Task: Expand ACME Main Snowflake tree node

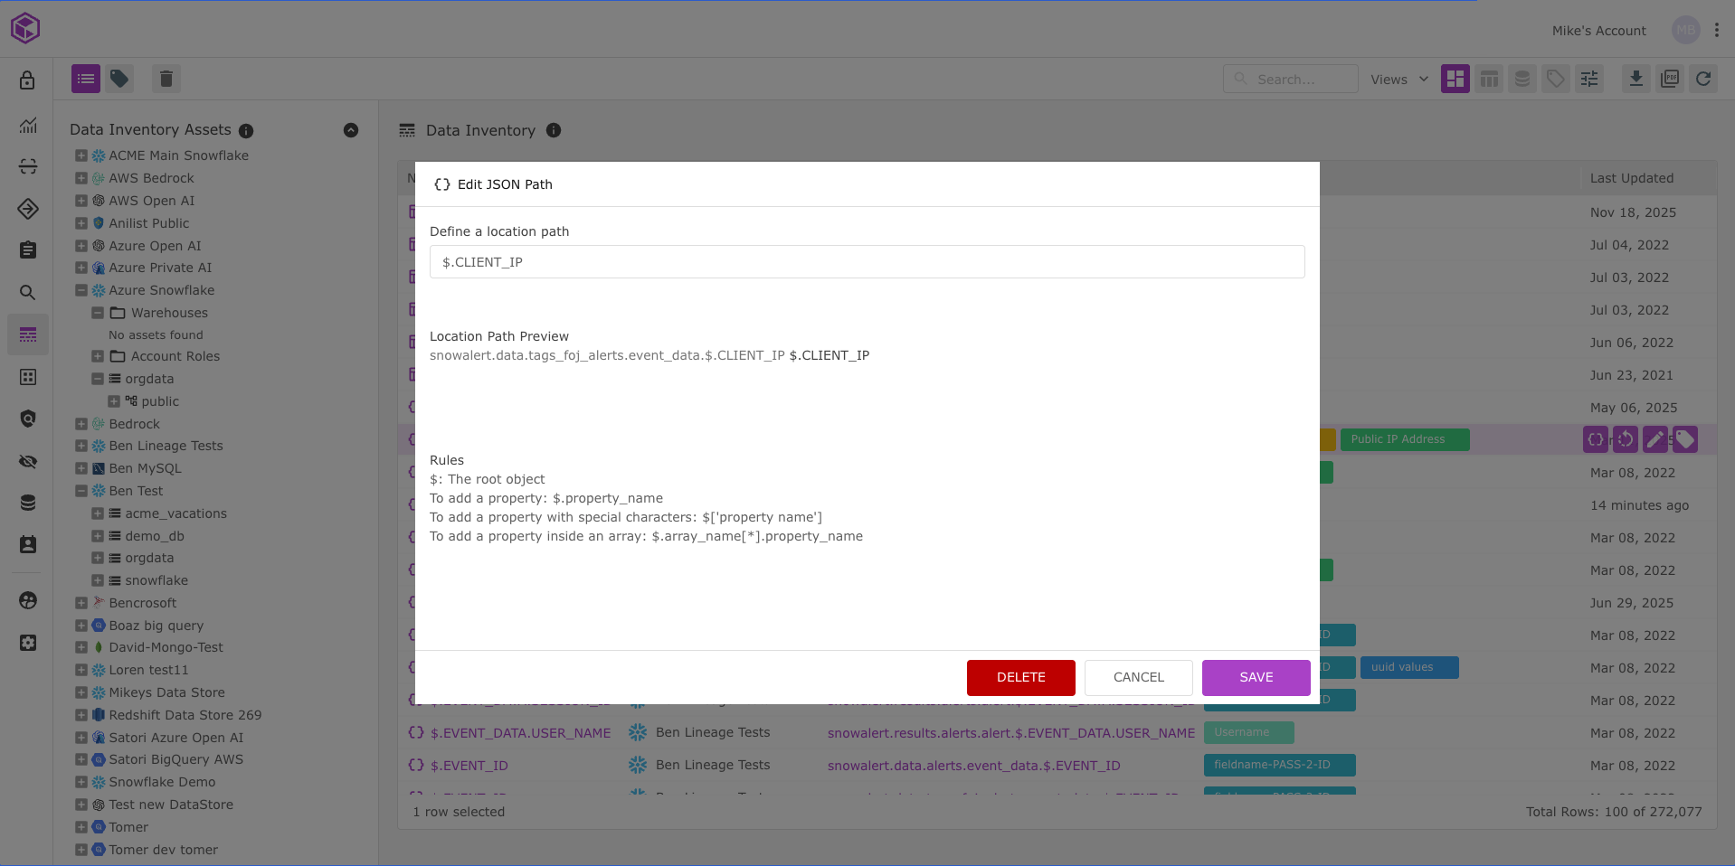Action: [x=81, y=155]
